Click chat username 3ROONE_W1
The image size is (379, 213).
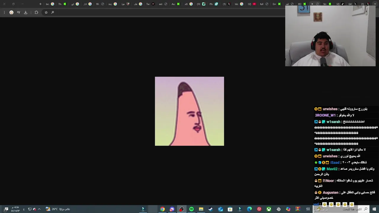[x=325, y=115]
